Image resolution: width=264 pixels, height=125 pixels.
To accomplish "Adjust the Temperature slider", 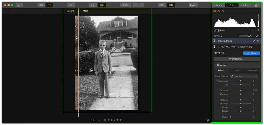I will click(x=241, y=81).
